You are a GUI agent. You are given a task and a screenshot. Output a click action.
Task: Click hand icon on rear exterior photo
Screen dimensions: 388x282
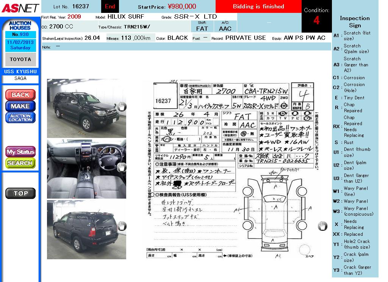pyautogui.click(x=121, y=227)
